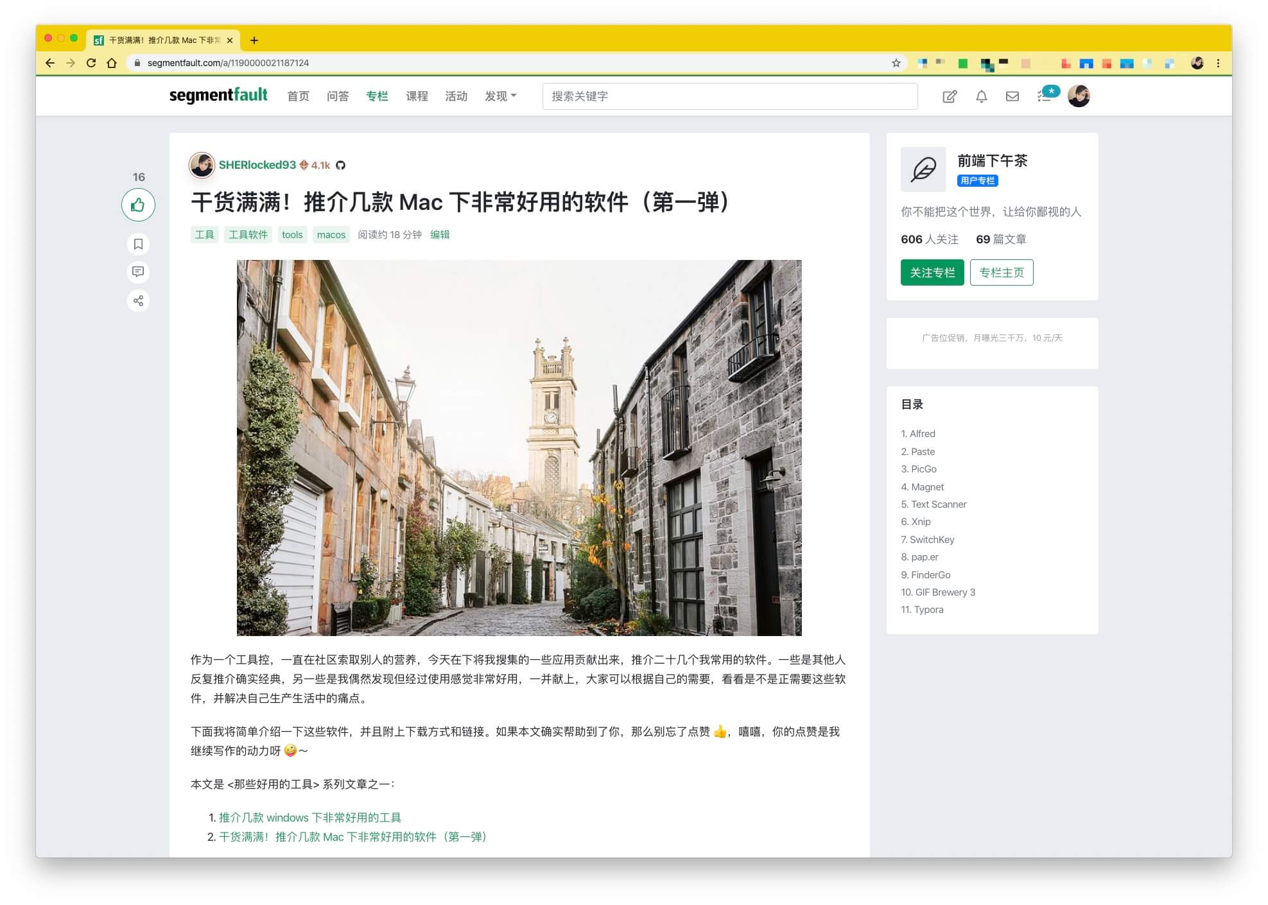Open the compose/write article icon in header
This screenshot has width=1268, height=905.
[950, 96]
